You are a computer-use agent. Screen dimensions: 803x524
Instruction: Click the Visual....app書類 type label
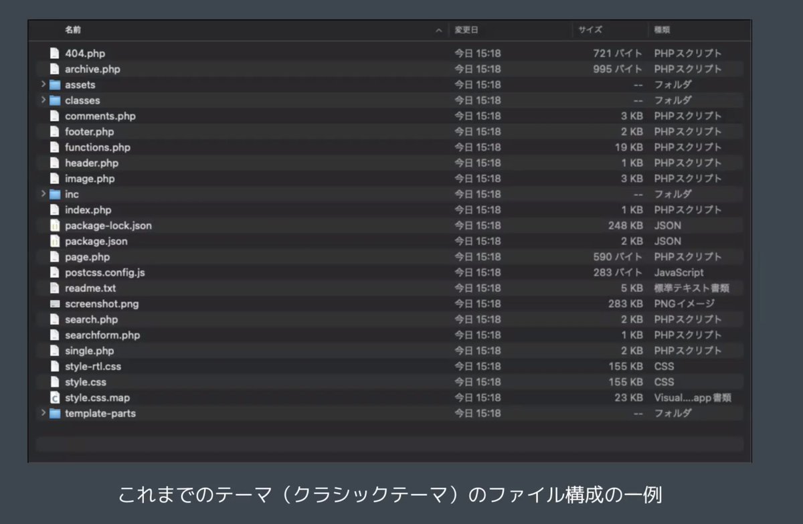click(x=693, y=398)
